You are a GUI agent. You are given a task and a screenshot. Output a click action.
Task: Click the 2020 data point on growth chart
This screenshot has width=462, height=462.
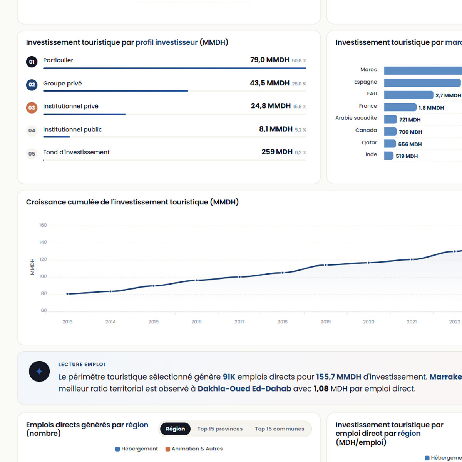[368, 263]
